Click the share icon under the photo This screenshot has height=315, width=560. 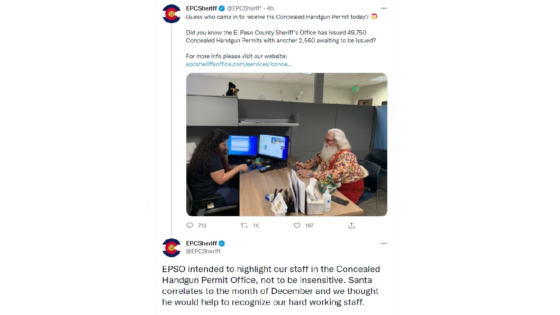click(x=351, y=225)
